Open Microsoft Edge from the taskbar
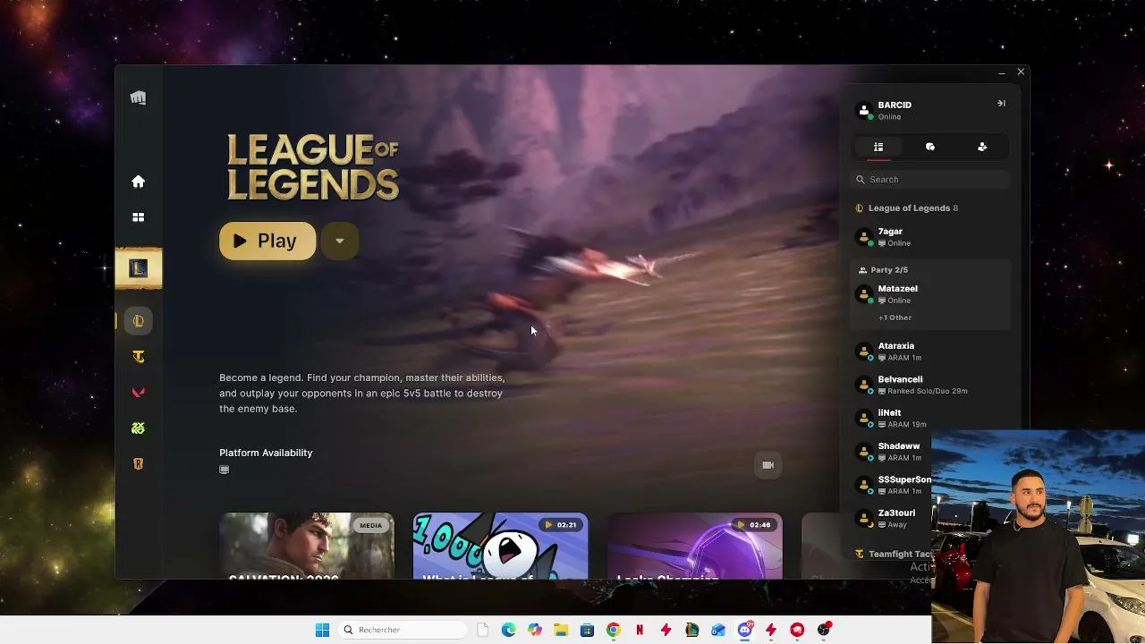This screenshot has height=644, width=1145. pyautogui.click(x=509, y=630)
